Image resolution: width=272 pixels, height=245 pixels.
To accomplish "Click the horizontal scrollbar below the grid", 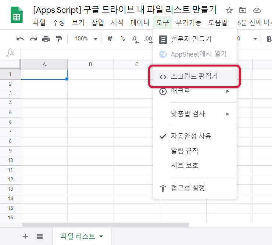I will click(105, 224).
